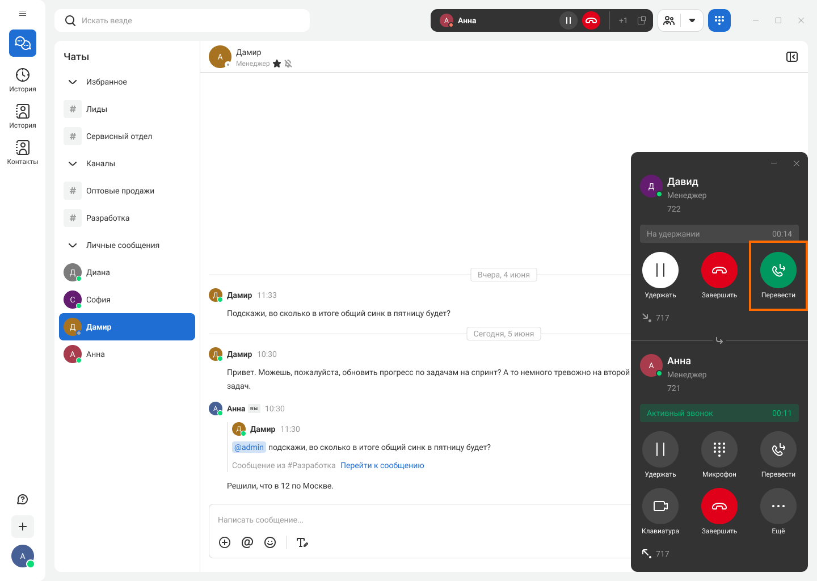Open the Chats section in left sidebar
Viewport: 817px width, 581px height.
[23, 43]
